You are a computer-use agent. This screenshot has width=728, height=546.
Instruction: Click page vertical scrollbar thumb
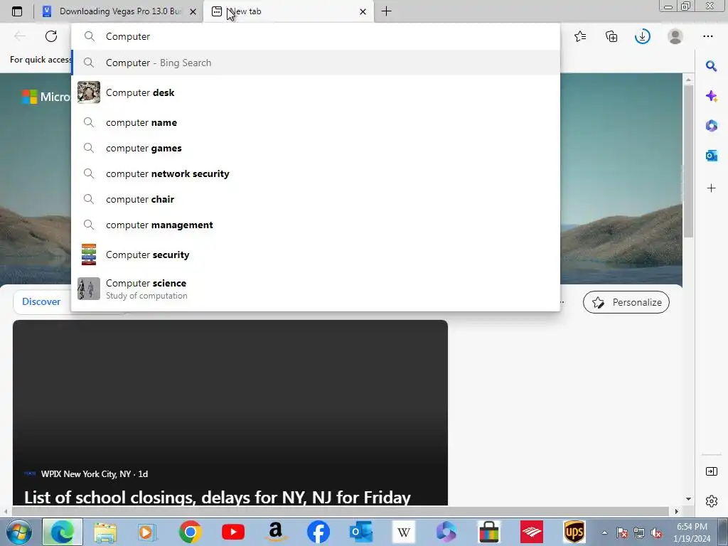click(688, 160)
